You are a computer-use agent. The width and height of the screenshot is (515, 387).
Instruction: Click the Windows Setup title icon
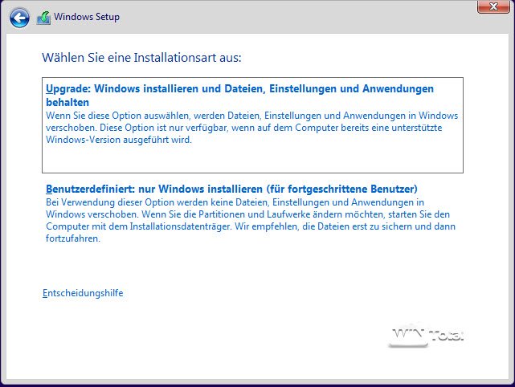(43, 18)
